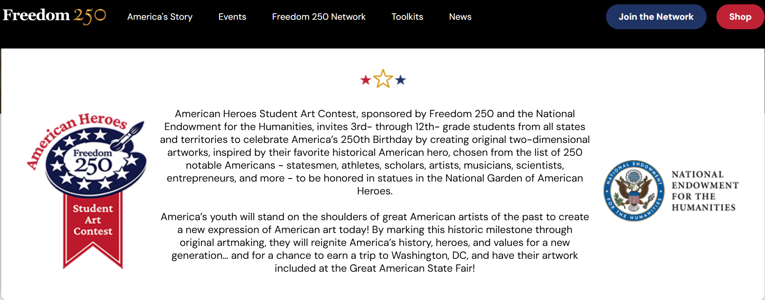
Task: Click the Freedom 250 site logo
Action: [x=55, y=16]
